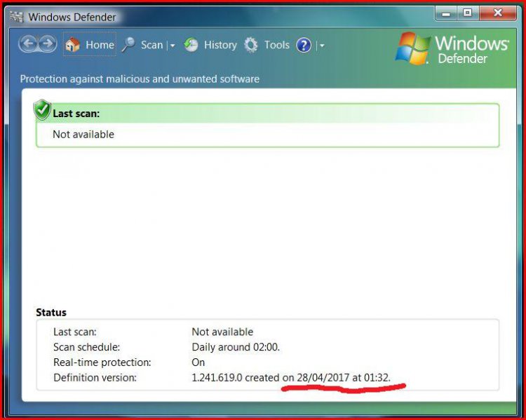
Task: Click the 'Definition version:' label
Action: coord(95,378)
